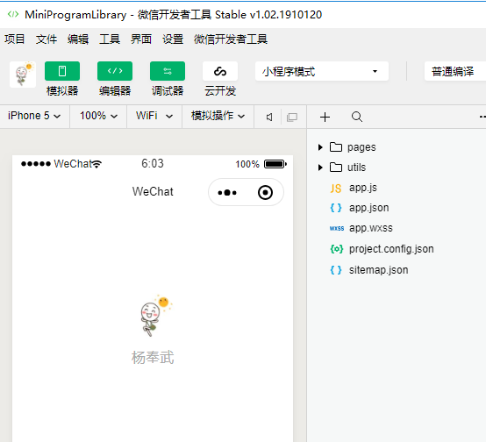This screenshot has height=442, width=486.
Task: Click the 6:03 time in simulator status bar
Action: 153,163
